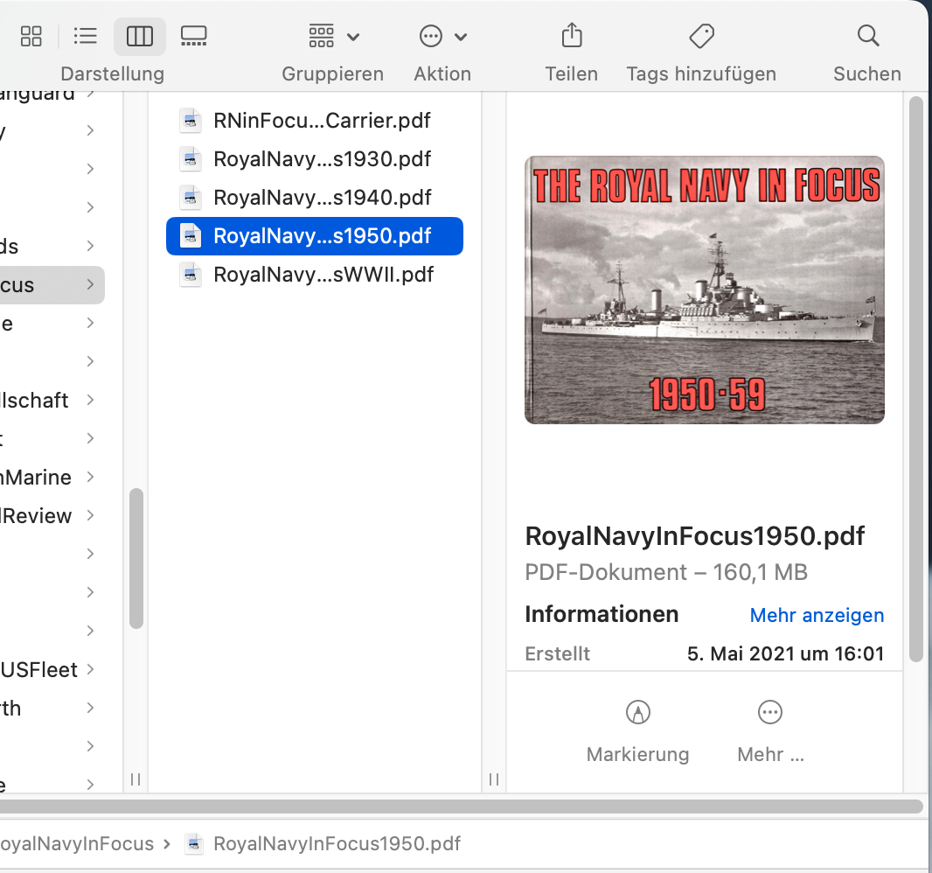Expand the USFleet folder chevron
This screenshot has height=873, width=932.
point(91,670)
